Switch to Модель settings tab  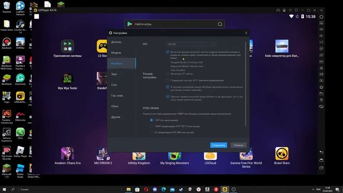click(x=122, y=53)
